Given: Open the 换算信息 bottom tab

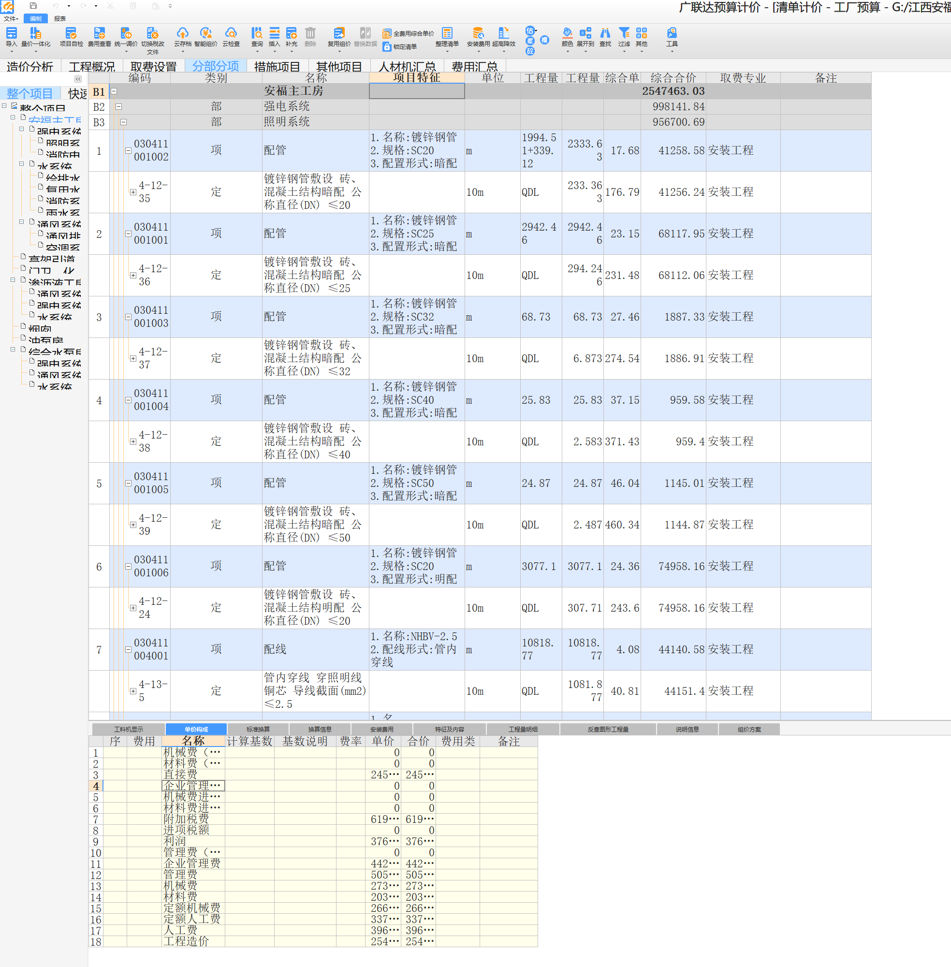Looking at the screenshot, I should [320, 729].
